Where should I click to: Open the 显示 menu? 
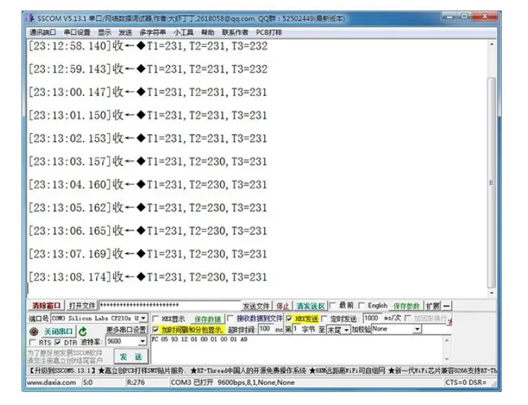[x=104, y=32]
